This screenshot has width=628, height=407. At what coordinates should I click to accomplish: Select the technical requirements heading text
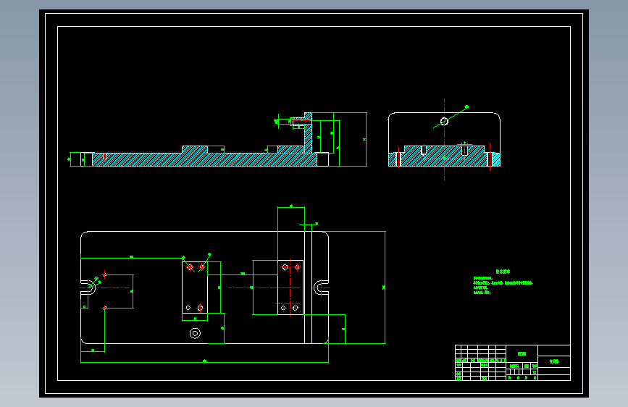click(x=503, y=271)
